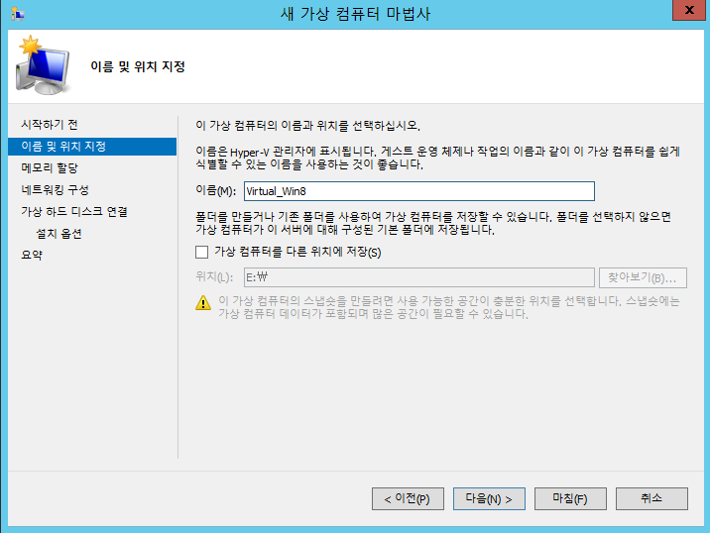Image resolution: width=710 pixels, height=533 pixels.
Task: Go to '네트워킹 구성' step
Action: click(55, 189)
